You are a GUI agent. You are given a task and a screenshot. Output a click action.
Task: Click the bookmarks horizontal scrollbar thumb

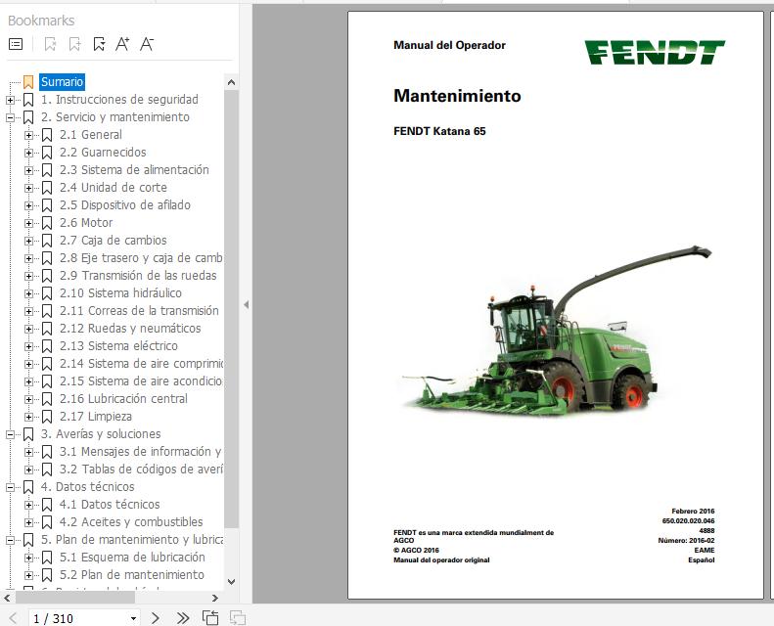(x=75, y=598)
